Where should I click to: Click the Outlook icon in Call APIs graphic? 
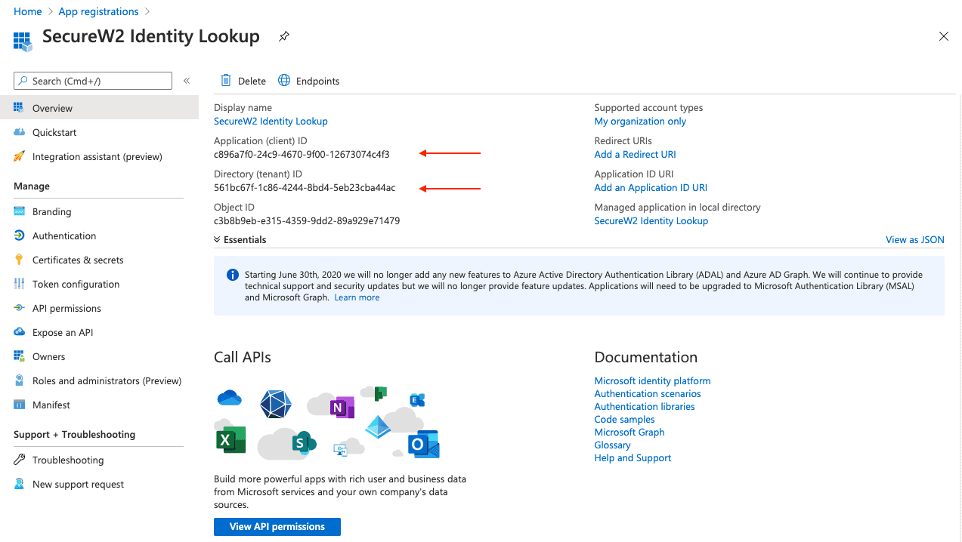[423, 443]
